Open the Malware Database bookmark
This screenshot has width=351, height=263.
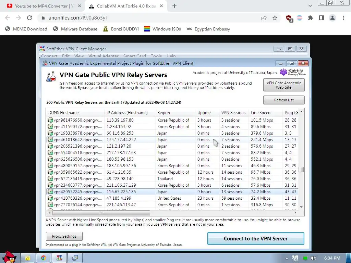click(x=75, y=29)
